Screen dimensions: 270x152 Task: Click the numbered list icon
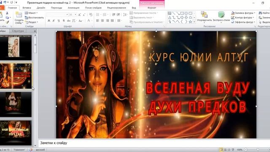point(105,15)
